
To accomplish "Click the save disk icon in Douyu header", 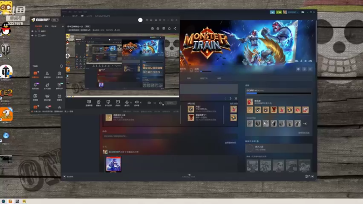I will pyautogui.click(x=164, y=29).
